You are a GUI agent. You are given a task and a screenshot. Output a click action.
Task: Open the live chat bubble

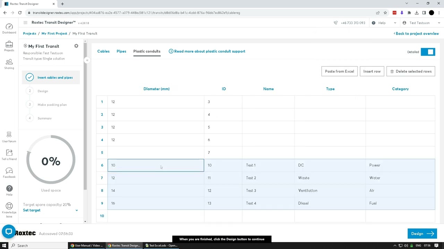coord(8,232)
